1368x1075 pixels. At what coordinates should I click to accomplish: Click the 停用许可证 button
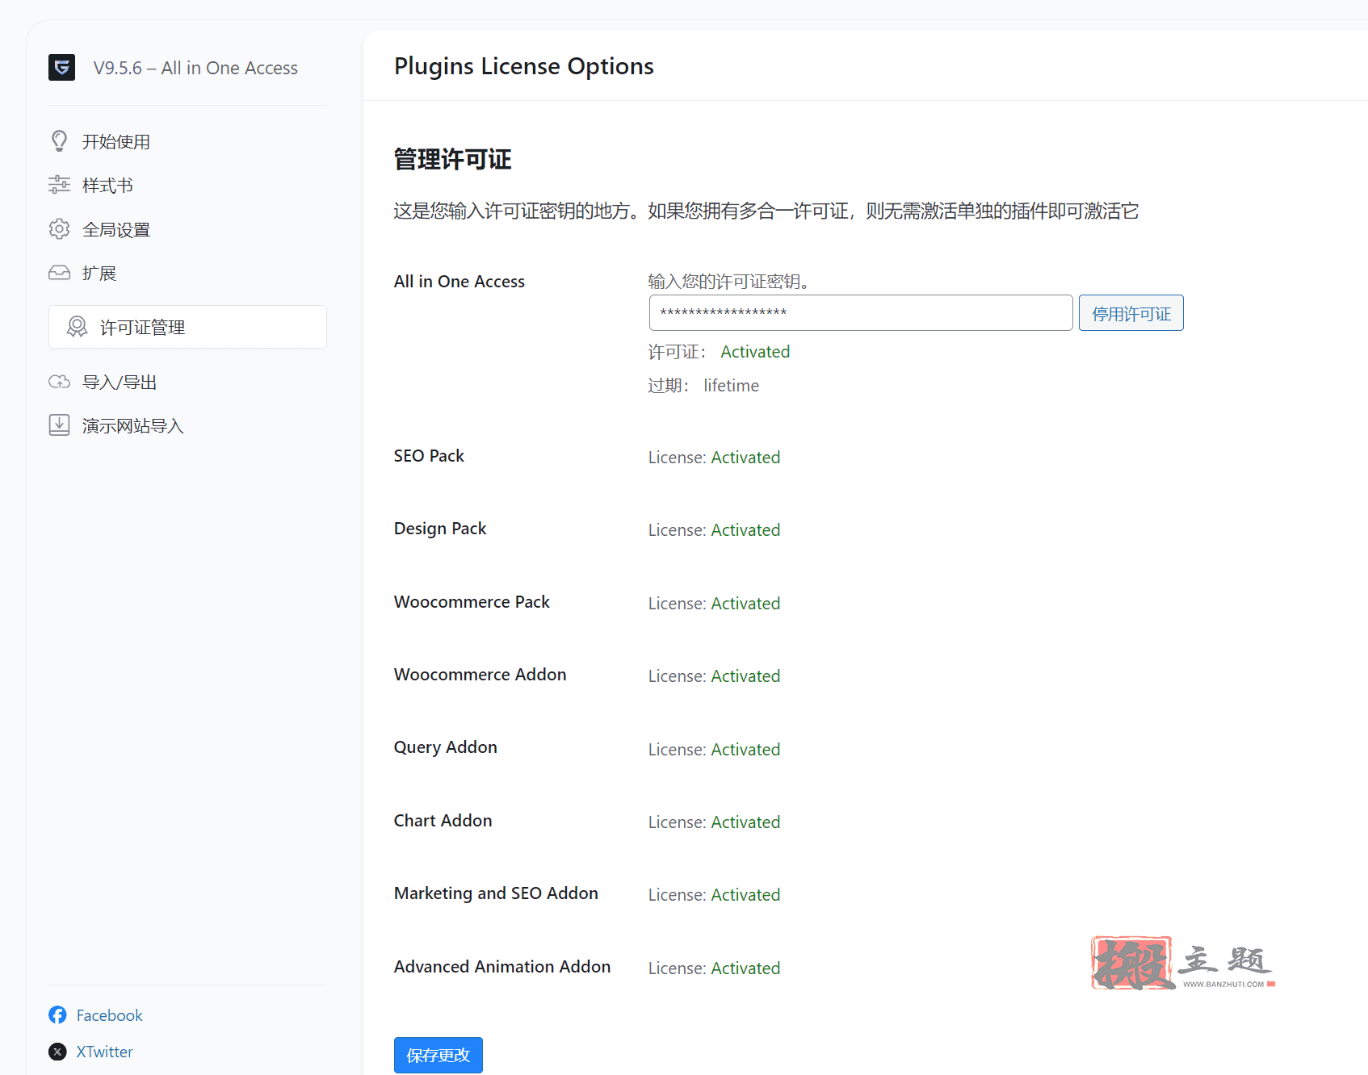[1131, 312]
